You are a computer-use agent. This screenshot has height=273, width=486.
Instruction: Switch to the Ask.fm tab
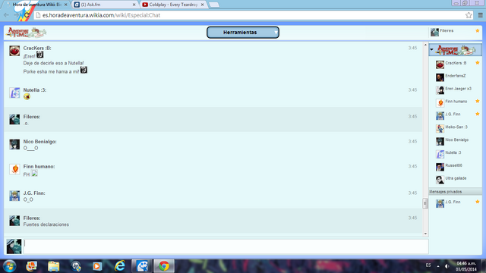[x=105, y=5]
